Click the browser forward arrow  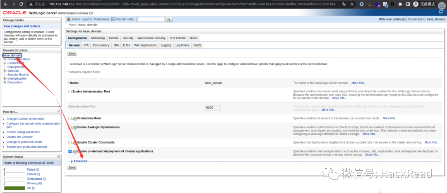click(x=13, y=4)
